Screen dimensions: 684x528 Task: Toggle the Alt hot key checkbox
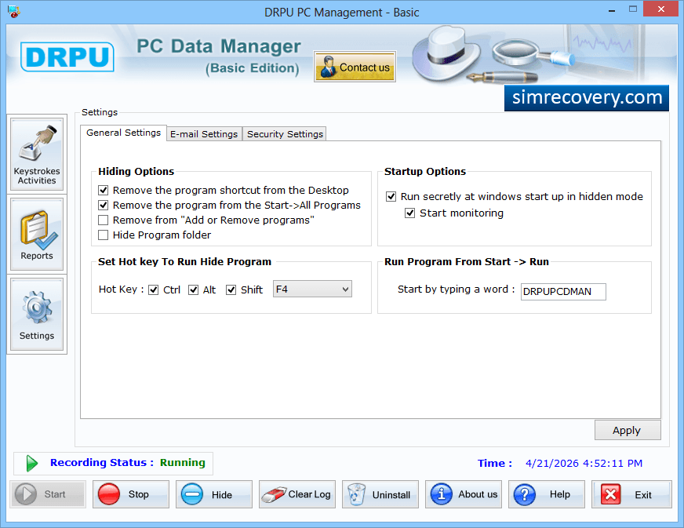pyautogui.click(x=193, y=289)
